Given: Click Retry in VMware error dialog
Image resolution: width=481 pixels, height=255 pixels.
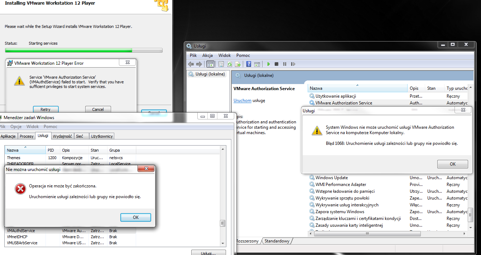Looking at the screenshot, I should pyautogui.click(x=45, y=109).
